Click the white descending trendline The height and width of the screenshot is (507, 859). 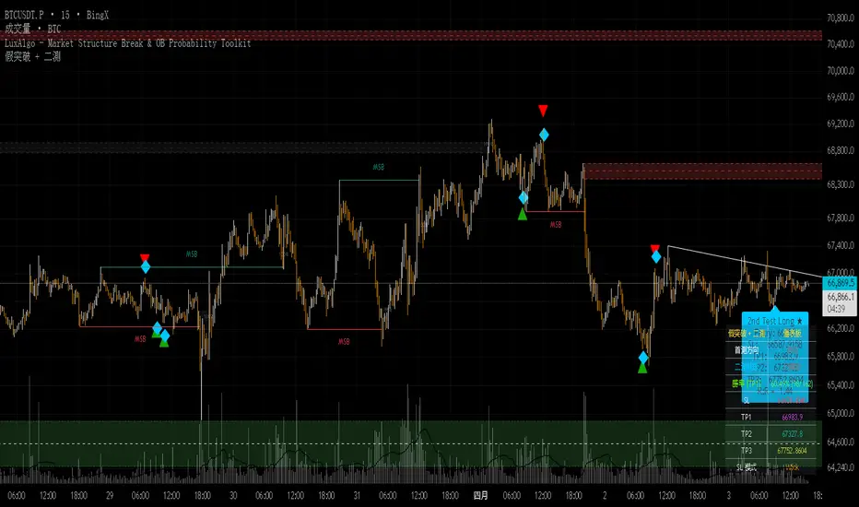click(x=745, y=262)
